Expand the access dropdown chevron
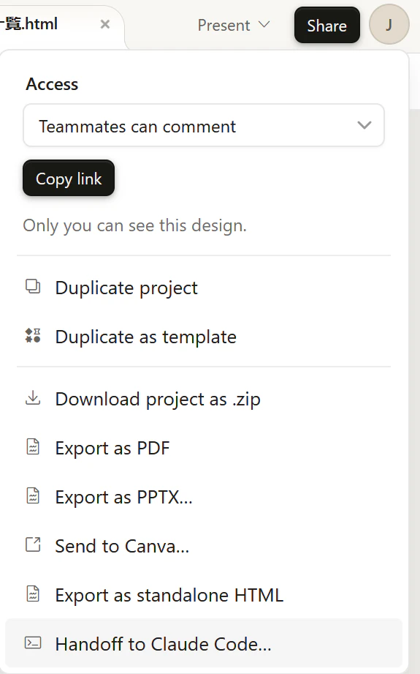Viewport: 420px width, 674px height. [x=364, y=125]
